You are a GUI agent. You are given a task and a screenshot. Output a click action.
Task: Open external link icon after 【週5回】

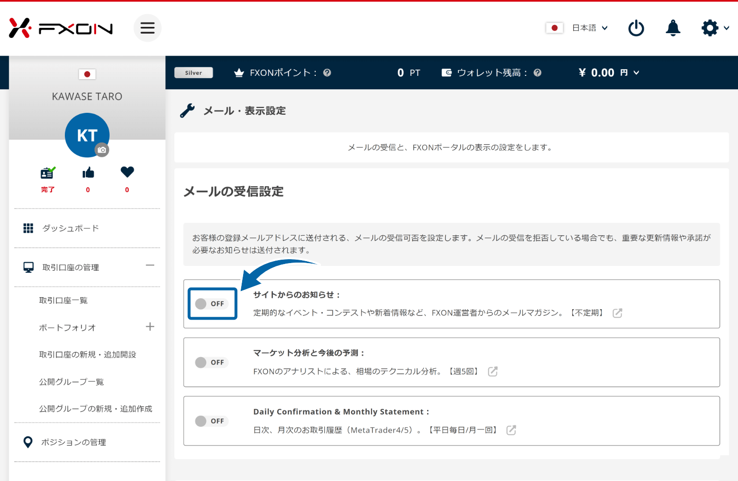tap(492, 372)
